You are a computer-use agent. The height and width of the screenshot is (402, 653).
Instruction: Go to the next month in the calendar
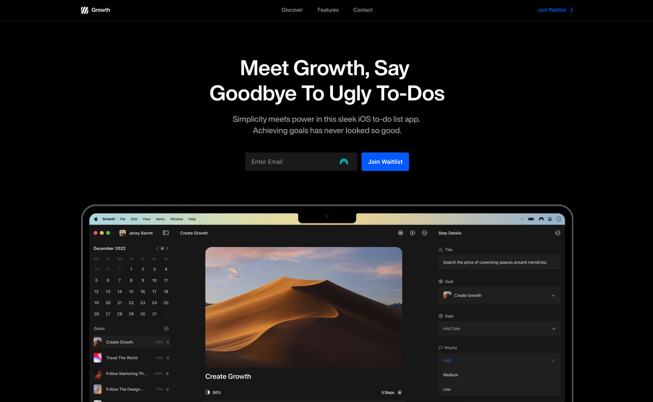(x=168, y=249)
